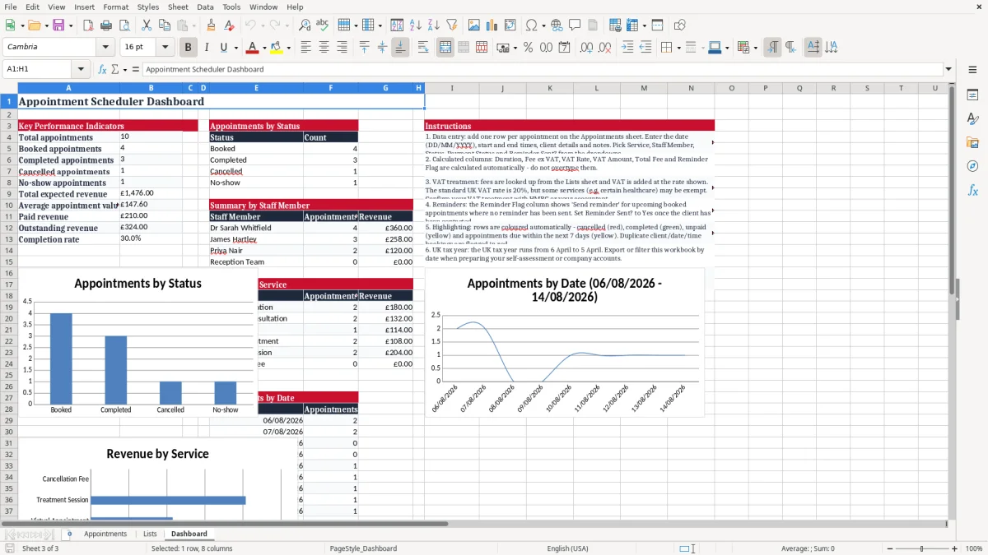Toggle Right-to-Left text direction
Image resolution: width=988 pixels, height=555 pixels.
pyautogui.click(x=790, y=48)
